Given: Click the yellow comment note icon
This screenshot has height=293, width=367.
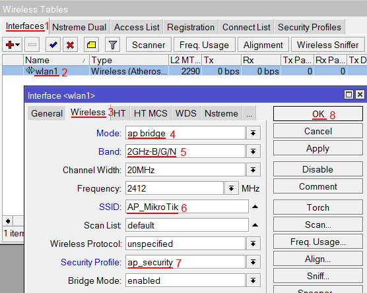Looking at the screenshot, I should (91, 45).
